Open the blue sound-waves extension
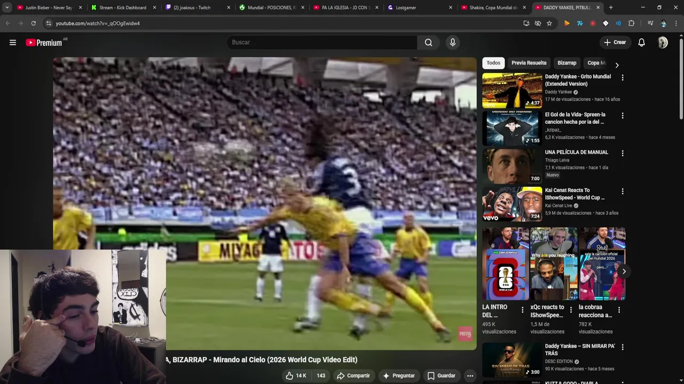Screen dimensions: 684x384 coord(618,23)
